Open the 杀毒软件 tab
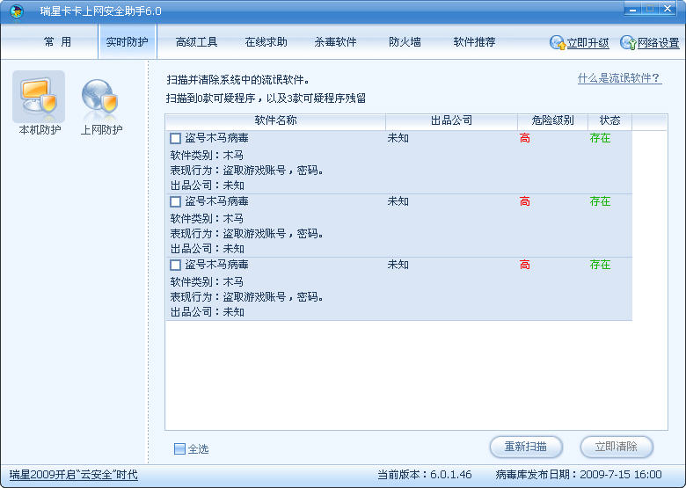Screen dimensions: 686x488 point(336,42)
